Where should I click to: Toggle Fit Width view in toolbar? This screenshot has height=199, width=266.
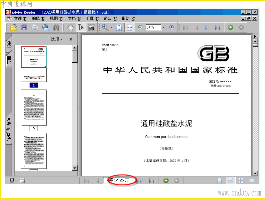coord(130,28)
